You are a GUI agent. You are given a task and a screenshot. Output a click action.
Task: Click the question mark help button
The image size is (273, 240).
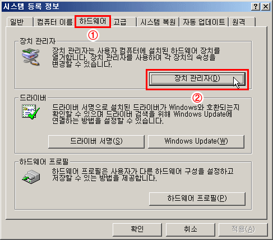pos(256,7)
